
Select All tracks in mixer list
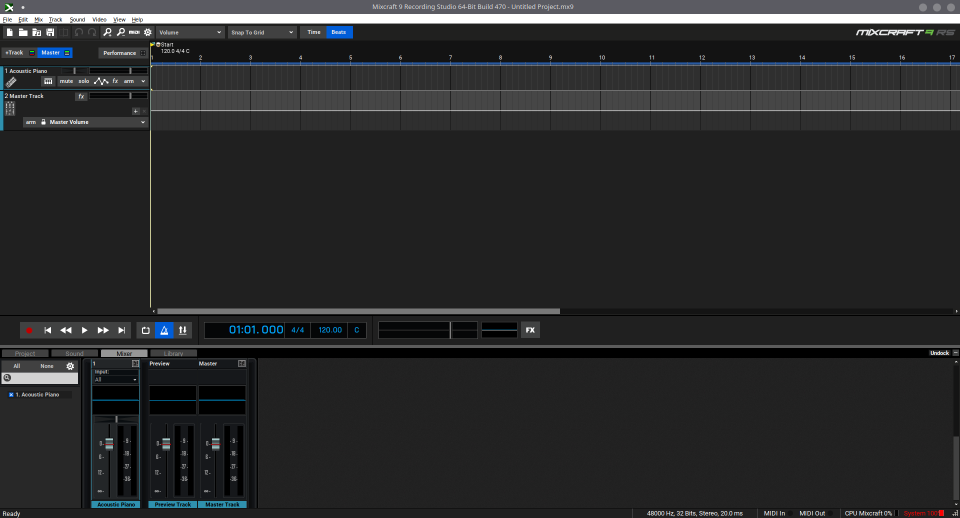click(16, 366)
